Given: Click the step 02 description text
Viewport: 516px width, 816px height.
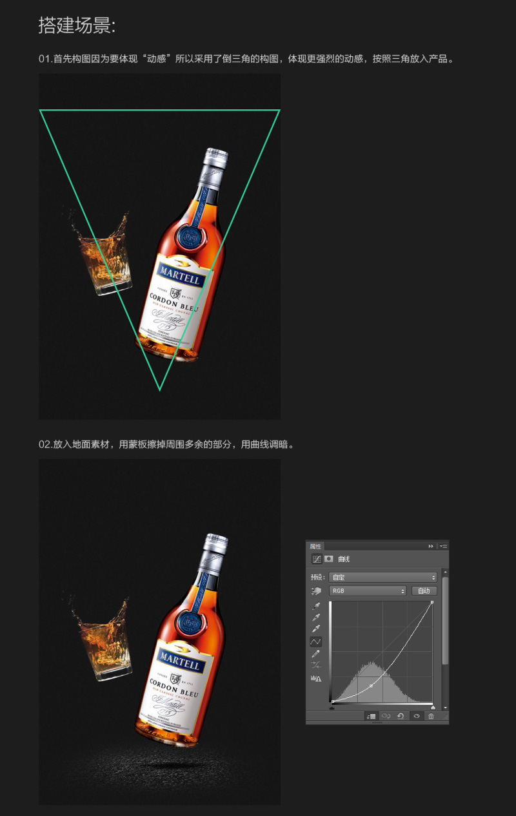Looking at the screenshot, I should click(x=167, y=445).
